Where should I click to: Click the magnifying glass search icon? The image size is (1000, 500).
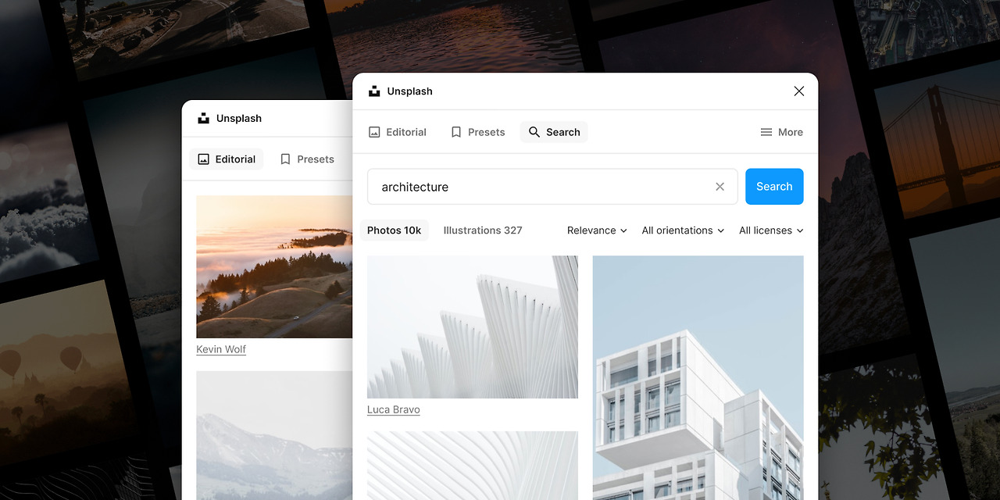[x=534, y=132]
